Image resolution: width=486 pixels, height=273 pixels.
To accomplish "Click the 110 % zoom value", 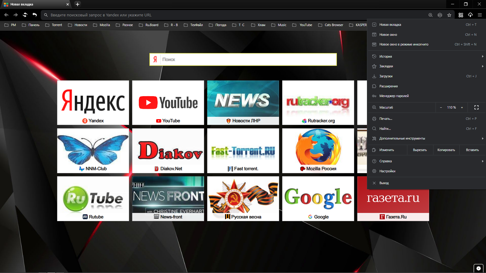I will [451, 107].
